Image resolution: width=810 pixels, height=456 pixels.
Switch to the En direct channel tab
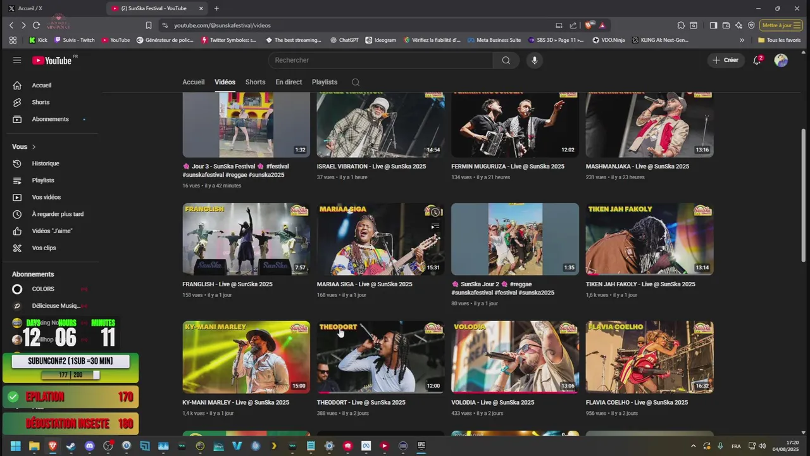pyautogui.click(x=289, y=82)
